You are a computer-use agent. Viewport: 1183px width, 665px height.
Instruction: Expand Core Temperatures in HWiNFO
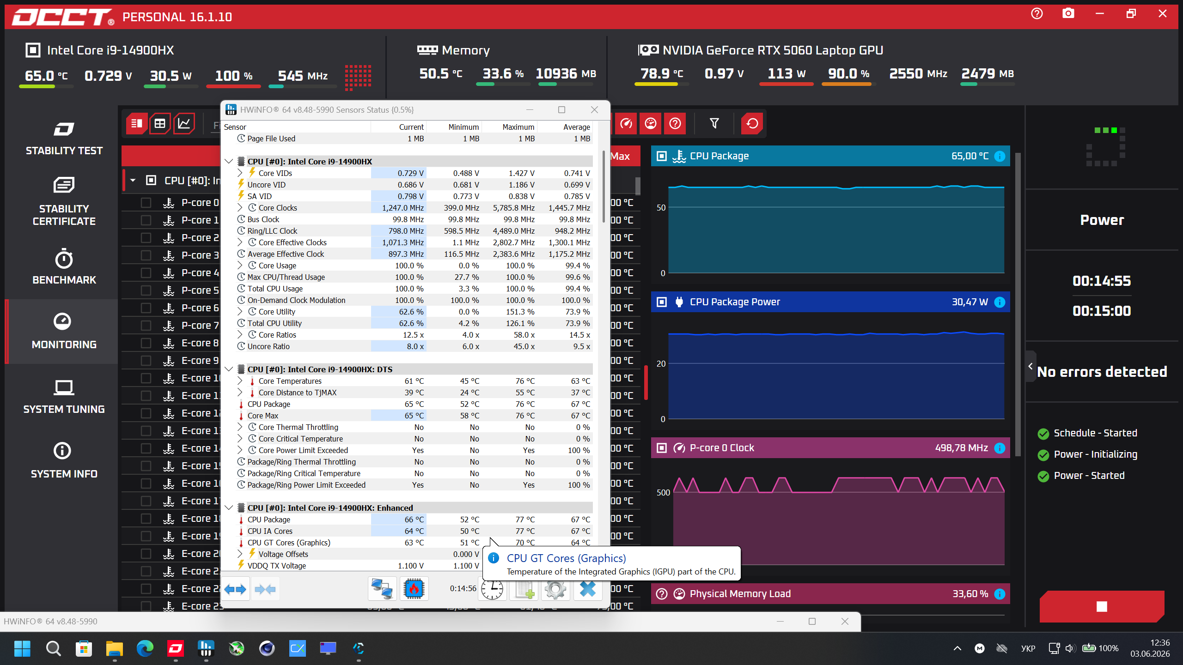coord(240,381)
